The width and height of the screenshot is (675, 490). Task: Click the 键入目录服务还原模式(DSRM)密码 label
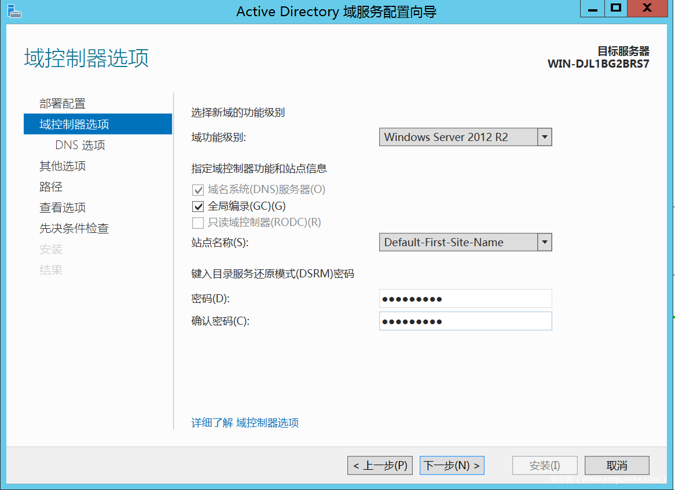[273, 274]
